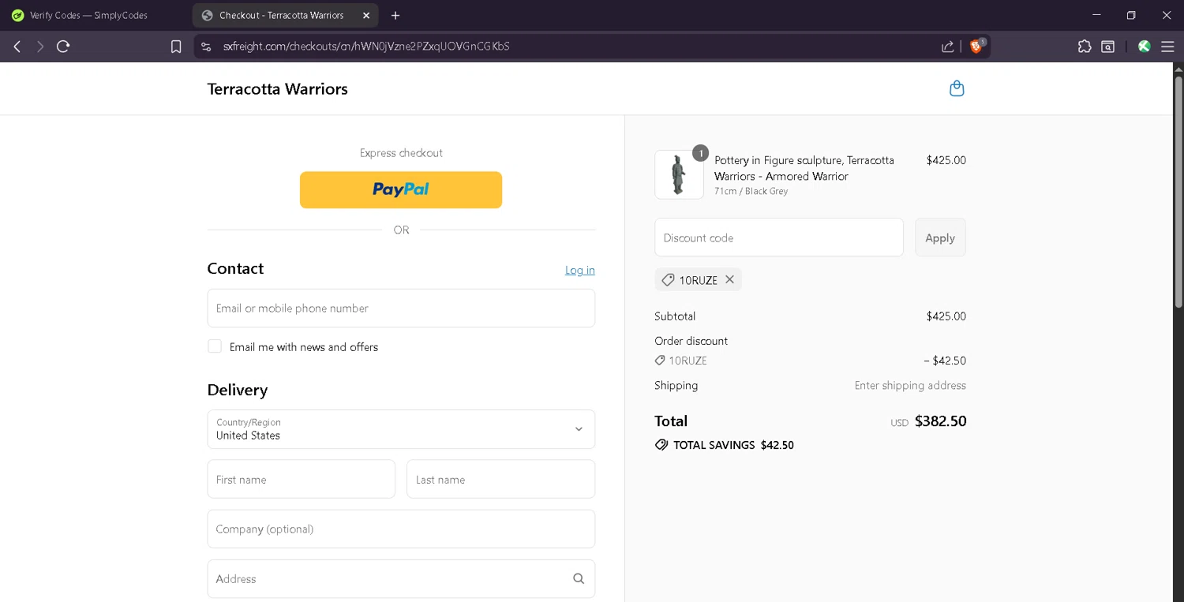Screen dimensions: 1184x602
Task: Click the browser address bar URL
Action: (x=366, y=47)
